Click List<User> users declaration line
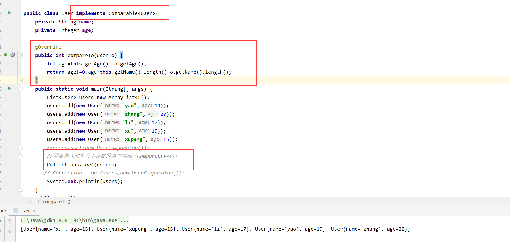The width and height of the screenshot is (510, 242). point(98,97)
